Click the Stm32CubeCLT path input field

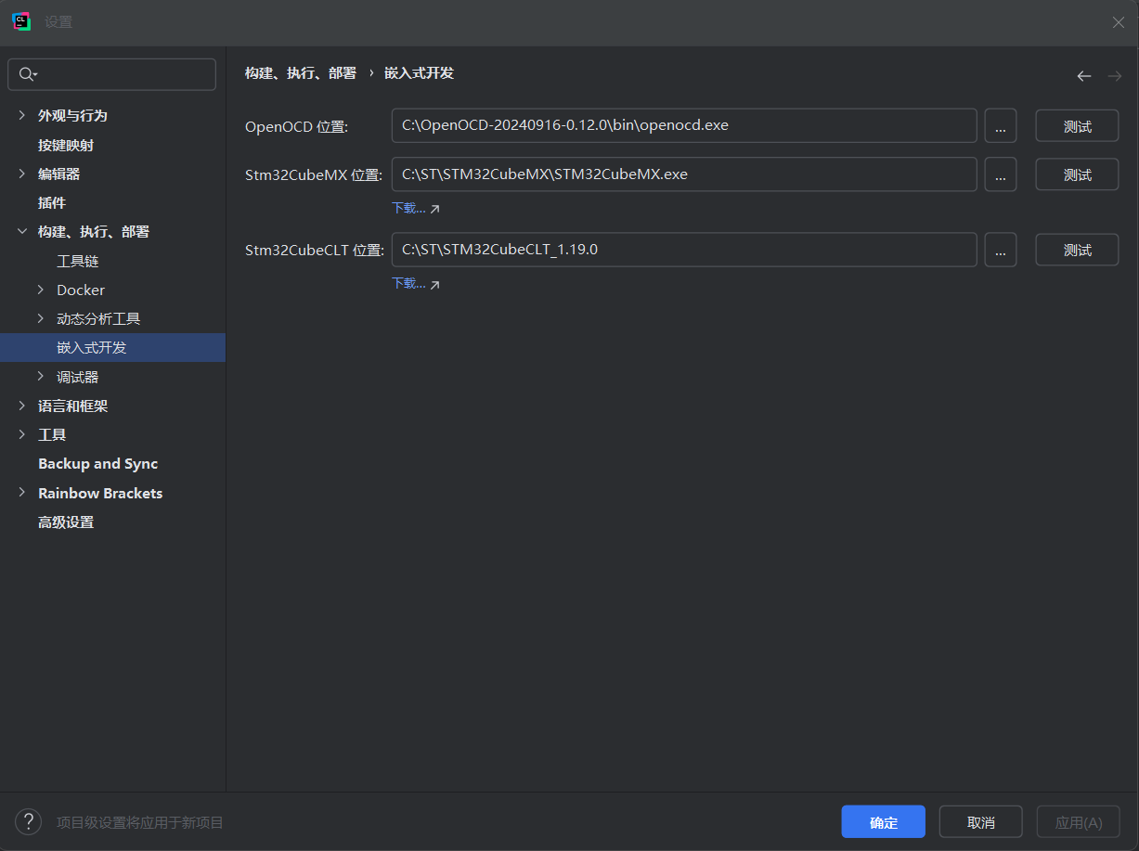click(683, 250)
